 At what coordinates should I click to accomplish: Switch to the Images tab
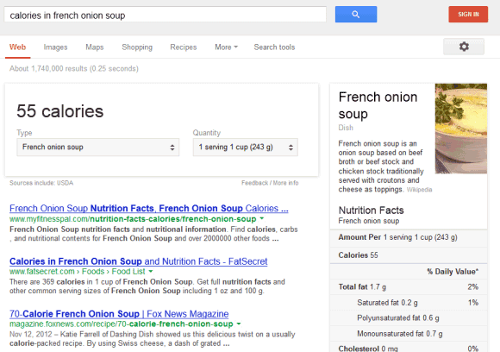(x=55, y=47)
